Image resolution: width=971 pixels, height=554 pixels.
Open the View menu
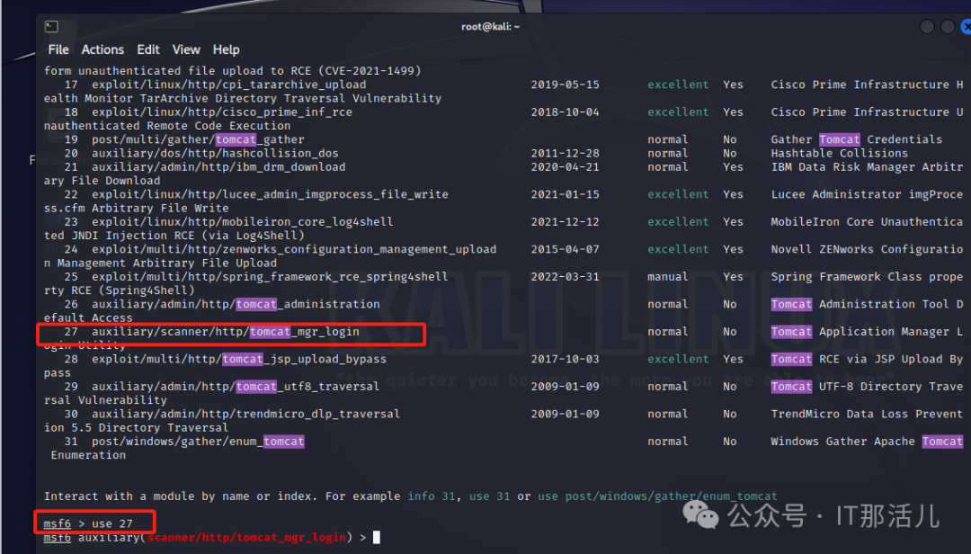186,49
